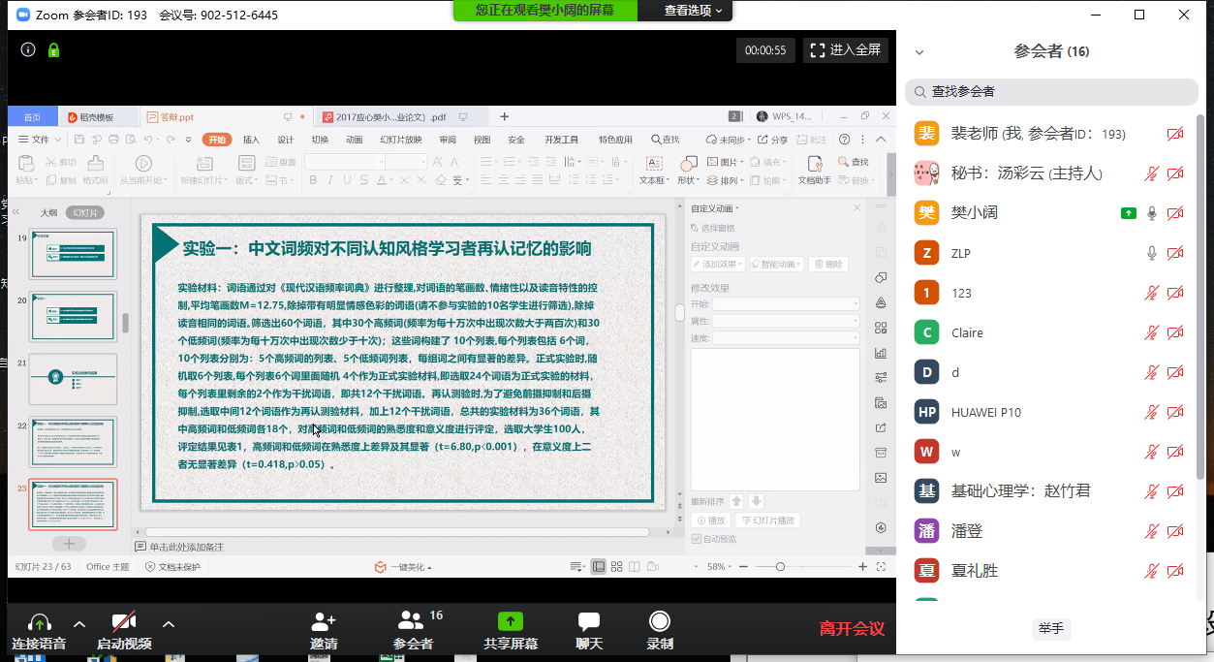Click the meeting info circle icon
Image resolution: width=1214 pixels, height=662 pixels.
(28, 49)
